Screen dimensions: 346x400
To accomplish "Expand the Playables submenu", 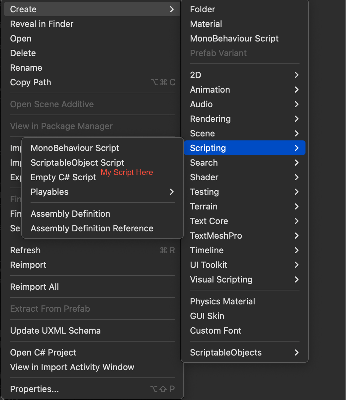I will tap(103, 192).
